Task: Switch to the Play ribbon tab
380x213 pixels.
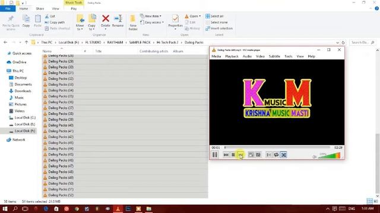Action: [74, 8]
